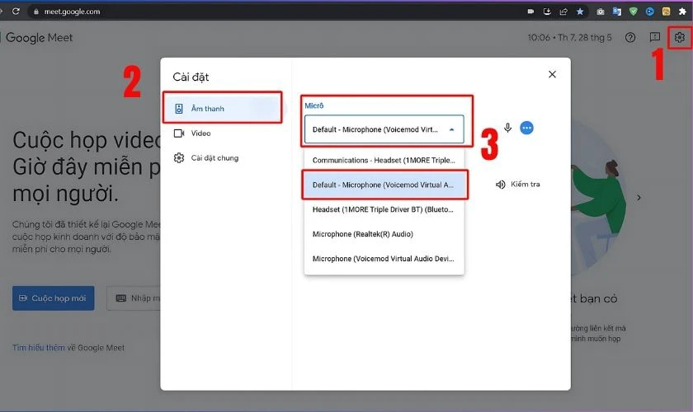Click the speaker icon in Âm thanh tab
This screenshot has height=412, width=693.
(178, 108)
